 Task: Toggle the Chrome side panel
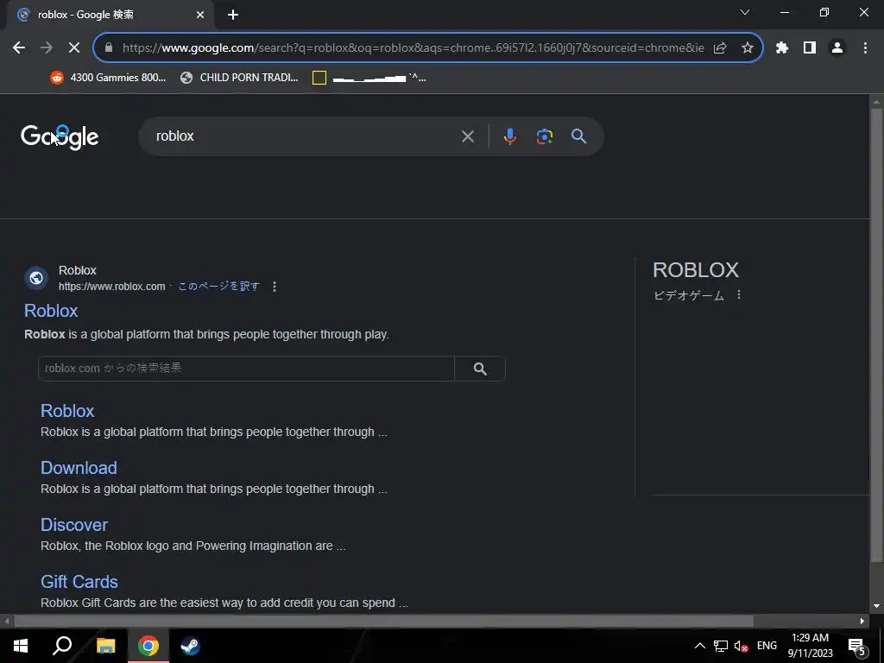point(810,48)
